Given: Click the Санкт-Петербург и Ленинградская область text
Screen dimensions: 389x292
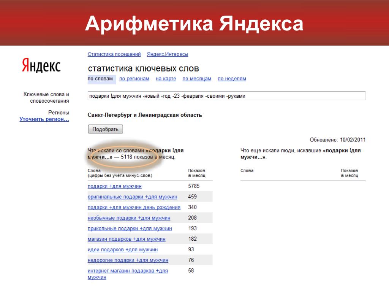Looking at the screenshot, I should 145,115.
